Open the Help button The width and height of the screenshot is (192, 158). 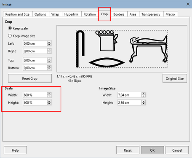coord(15,150)
